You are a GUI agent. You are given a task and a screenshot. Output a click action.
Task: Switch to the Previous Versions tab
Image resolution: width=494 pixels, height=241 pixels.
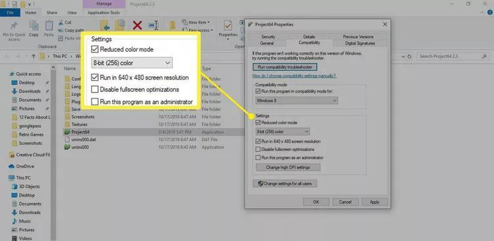(358, 37)
